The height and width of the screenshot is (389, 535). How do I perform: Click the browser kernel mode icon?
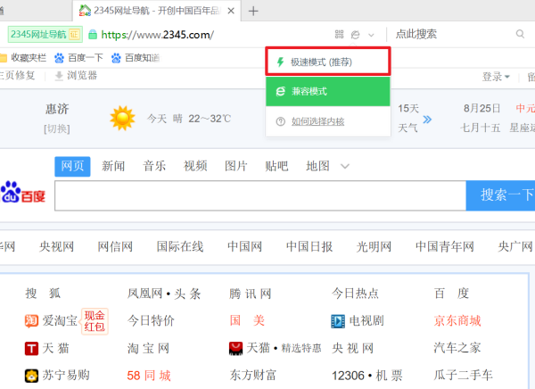(355, 35)
